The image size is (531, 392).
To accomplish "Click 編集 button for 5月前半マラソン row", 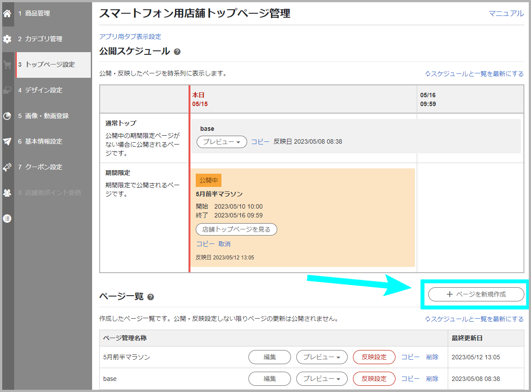I will tap(270, 357).
